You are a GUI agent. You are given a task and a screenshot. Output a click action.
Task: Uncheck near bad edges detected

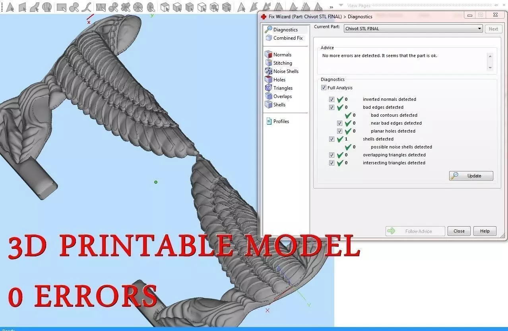click(x=339, y=123)
